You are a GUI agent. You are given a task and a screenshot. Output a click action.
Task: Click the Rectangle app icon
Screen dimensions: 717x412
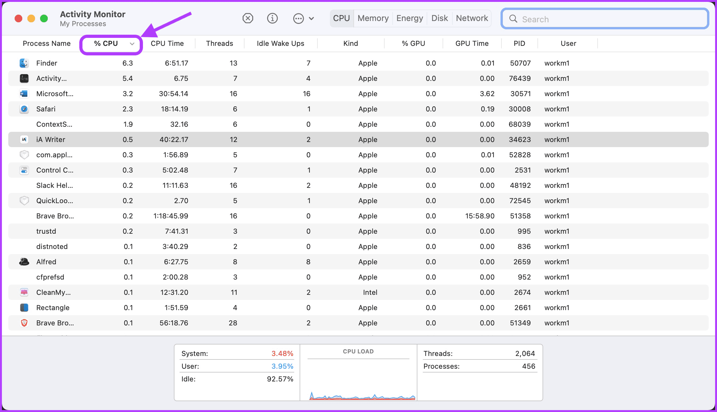pos(24,308)
